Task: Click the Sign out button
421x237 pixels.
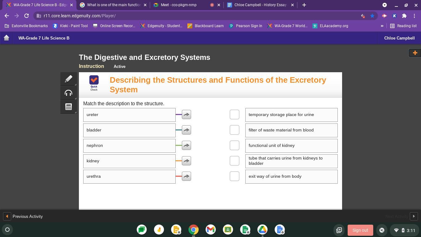Action: (x=360, y=230)
